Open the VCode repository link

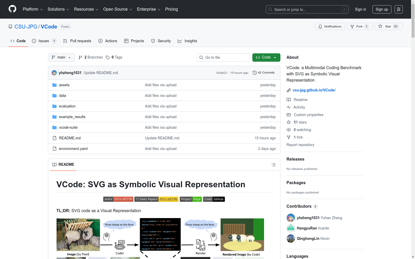[49, 27]
